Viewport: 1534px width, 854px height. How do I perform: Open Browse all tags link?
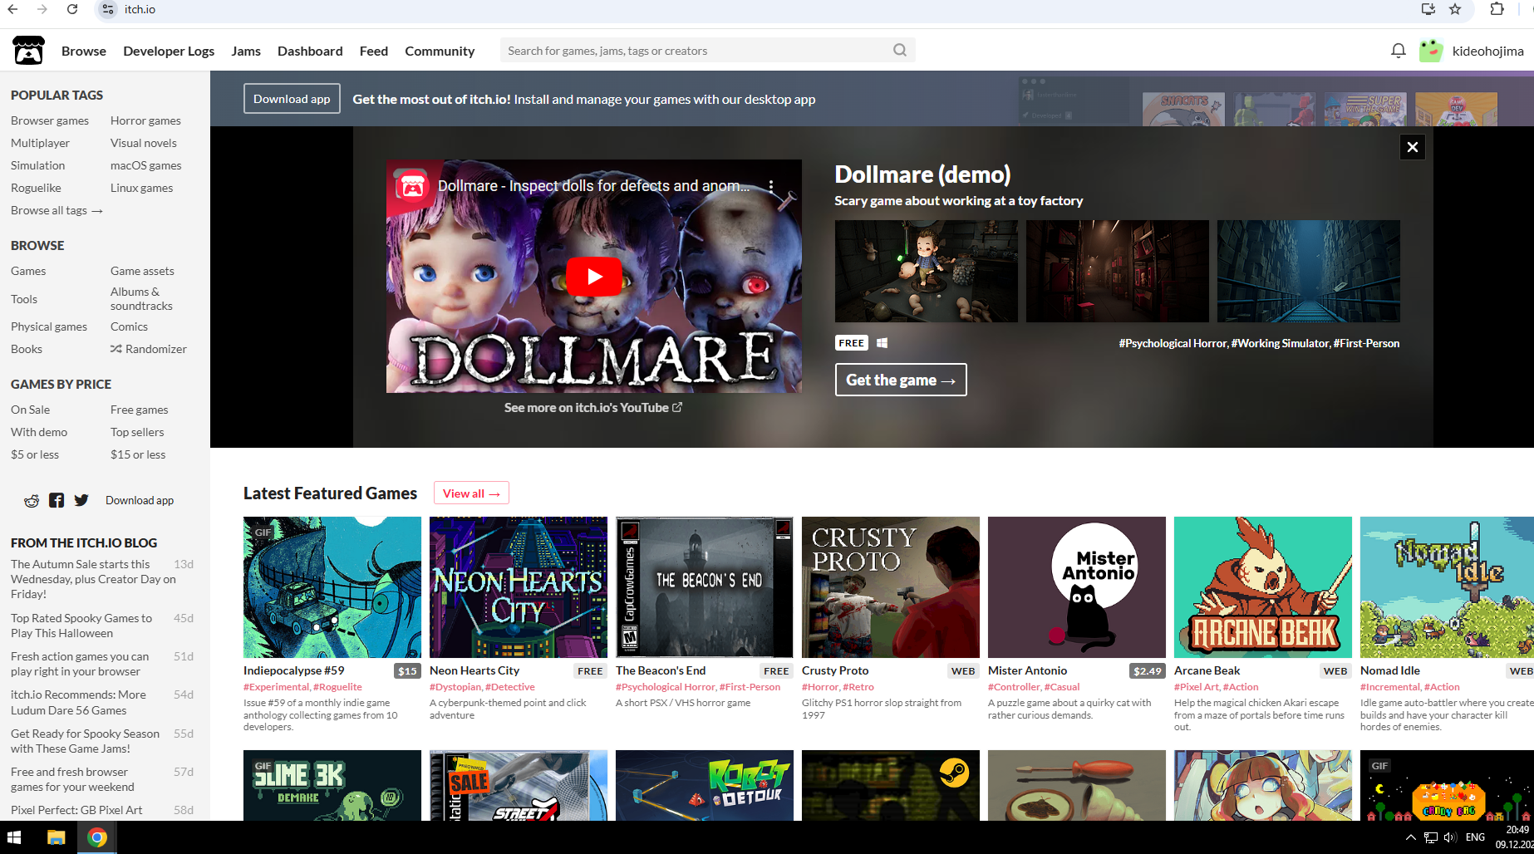tap(57, 210)
